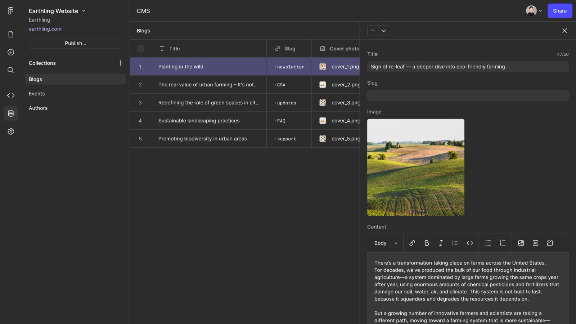Open the Settings gear icon in sidebar
The height and width of the screenshot is (324, 576).
click(11, 131)
